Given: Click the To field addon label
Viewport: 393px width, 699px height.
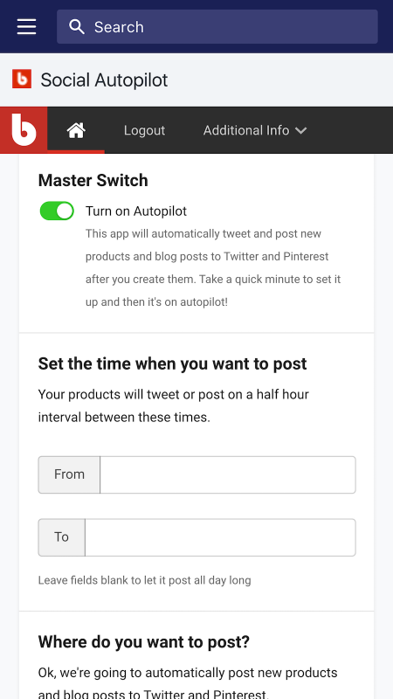Looking at the screenshot, I should (61, 537).
